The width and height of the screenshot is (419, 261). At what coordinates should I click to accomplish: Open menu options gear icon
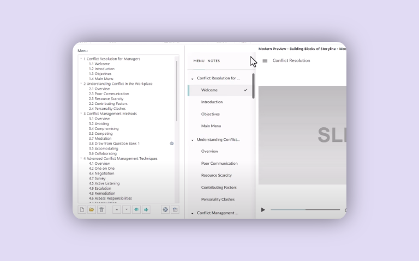165,209
